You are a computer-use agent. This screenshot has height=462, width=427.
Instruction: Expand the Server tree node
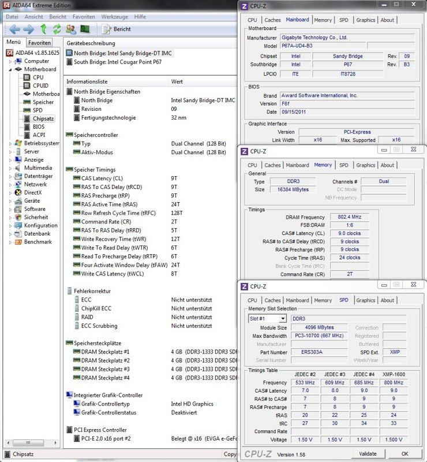(x=10, y=152)
